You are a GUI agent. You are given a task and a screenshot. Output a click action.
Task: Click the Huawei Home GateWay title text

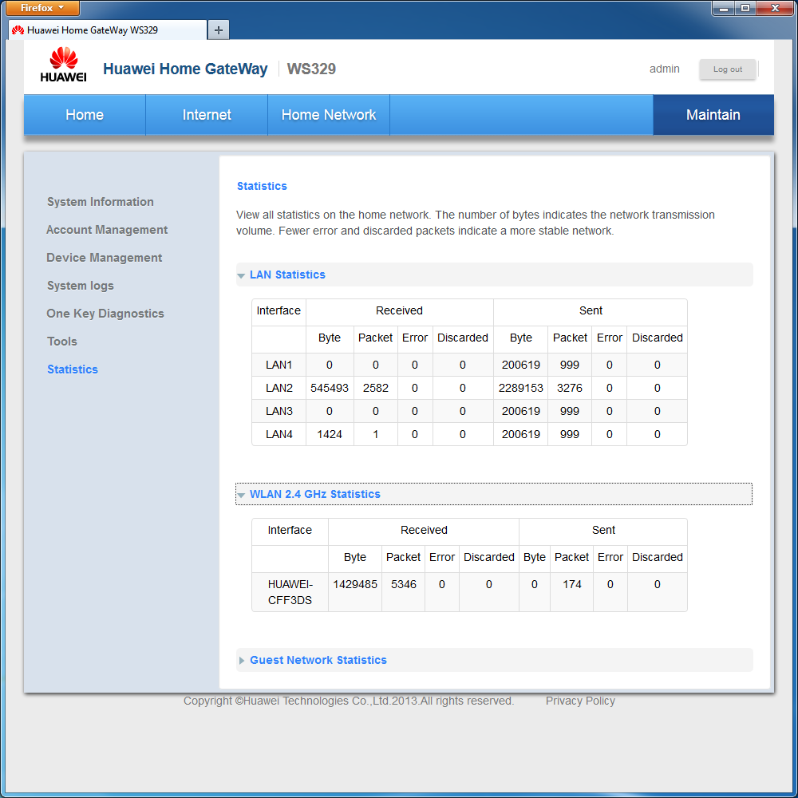pos(185,69)
